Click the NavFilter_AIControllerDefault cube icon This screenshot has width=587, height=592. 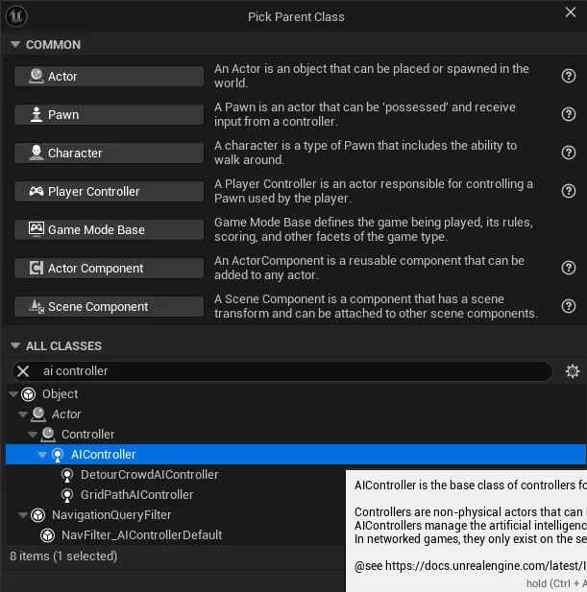(48, 535)
